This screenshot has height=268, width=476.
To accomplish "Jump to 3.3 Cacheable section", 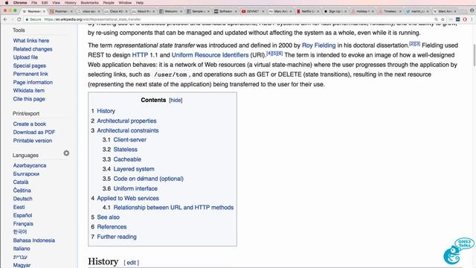I will [127, 159].
